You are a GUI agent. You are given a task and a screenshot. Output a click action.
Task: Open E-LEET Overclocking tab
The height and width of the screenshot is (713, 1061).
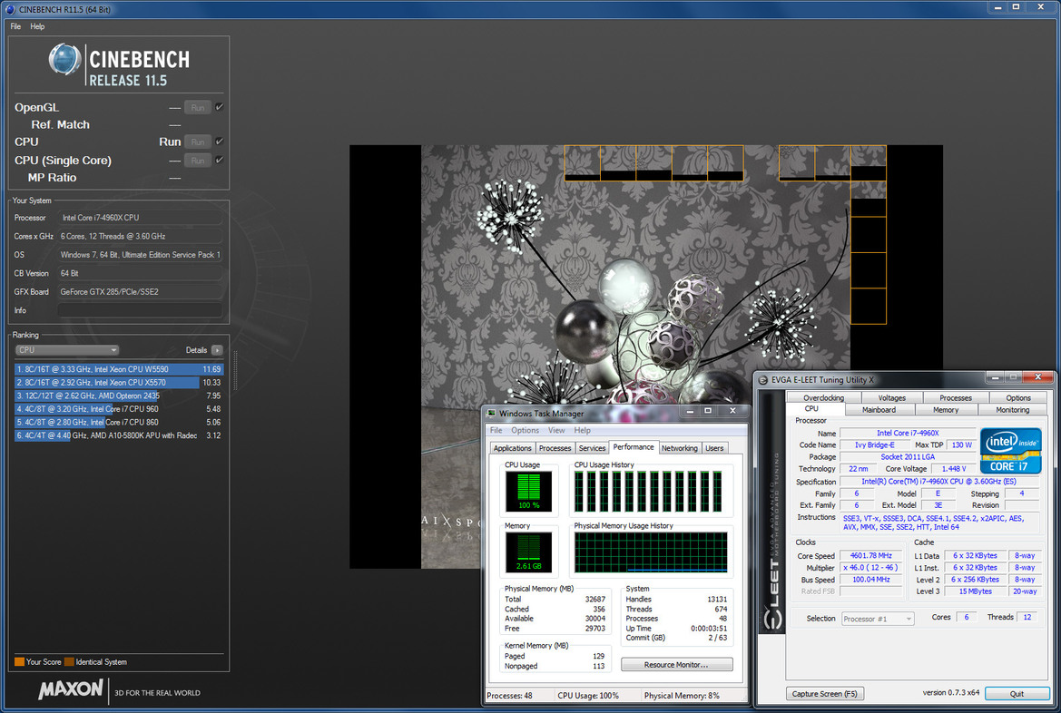pyautogui.click(x=823, y=397)
